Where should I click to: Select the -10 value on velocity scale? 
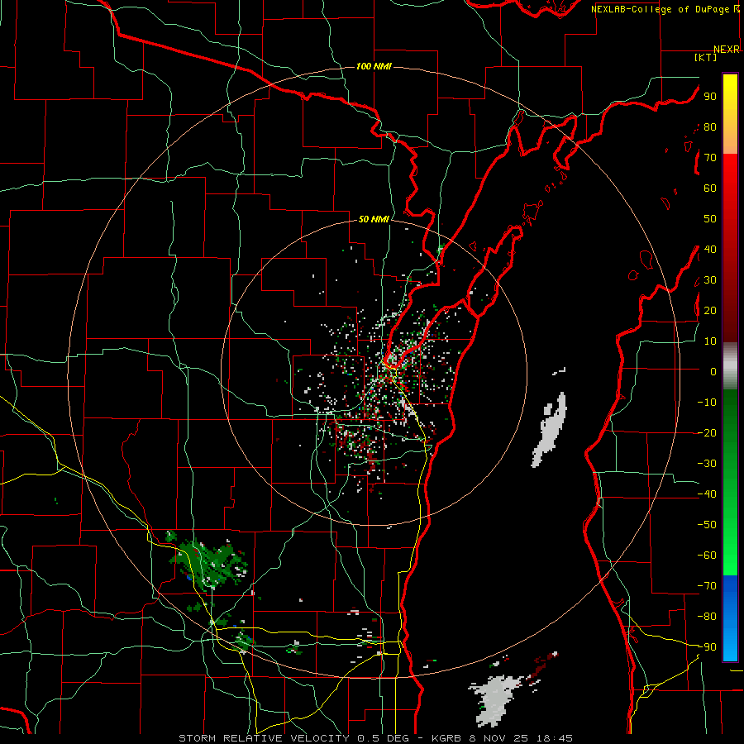coord(707,403)
